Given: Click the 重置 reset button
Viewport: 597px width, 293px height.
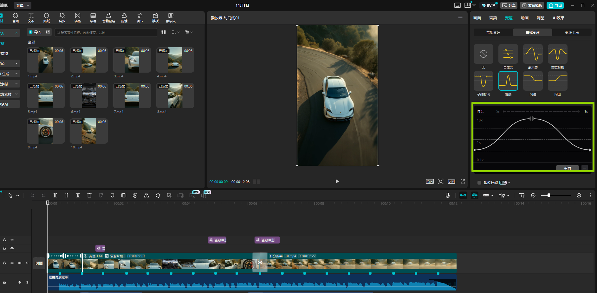Looking at the screenshot, I should [x=567, y=168].
